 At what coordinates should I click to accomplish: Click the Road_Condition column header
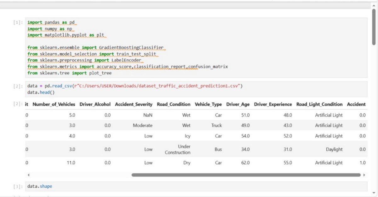(x=174, y=104)
